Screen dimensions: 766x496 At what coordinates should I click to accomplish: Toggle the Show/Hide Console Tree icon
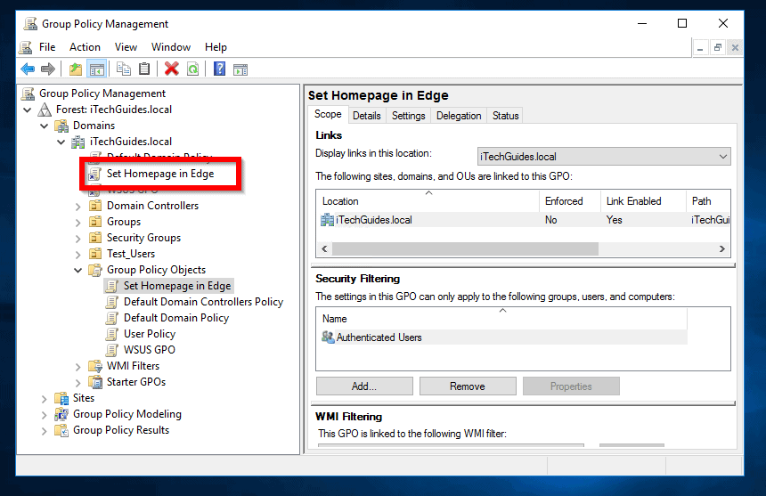(96, 69)
